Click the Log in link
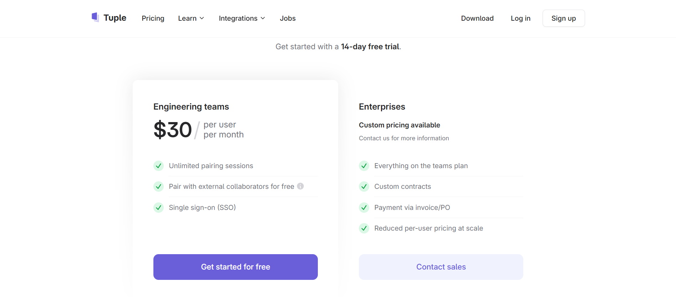The width and height of the screenshot is (676, 297). [x=520, y=18]
